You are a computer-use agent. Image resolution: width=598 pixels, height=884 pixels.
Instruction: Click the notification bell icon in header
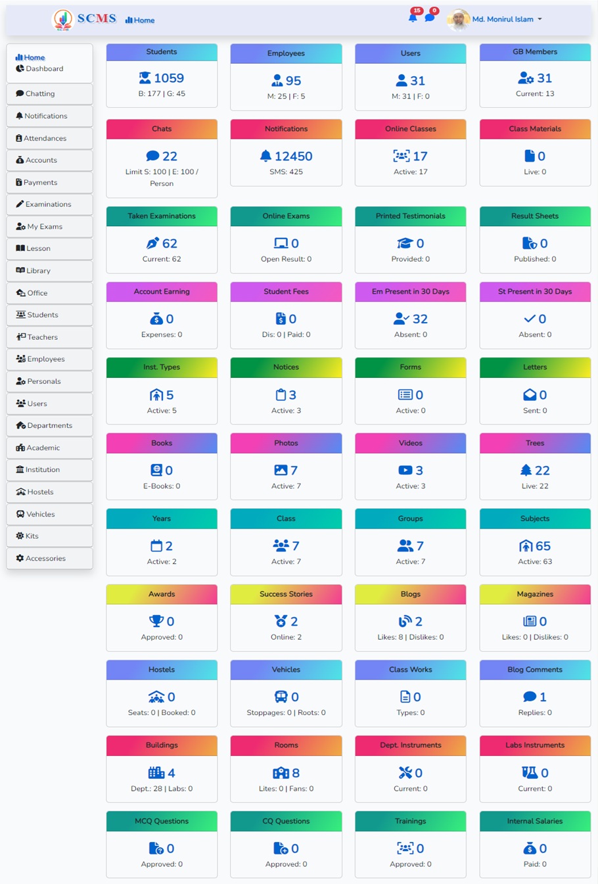(x=413, y=18)
